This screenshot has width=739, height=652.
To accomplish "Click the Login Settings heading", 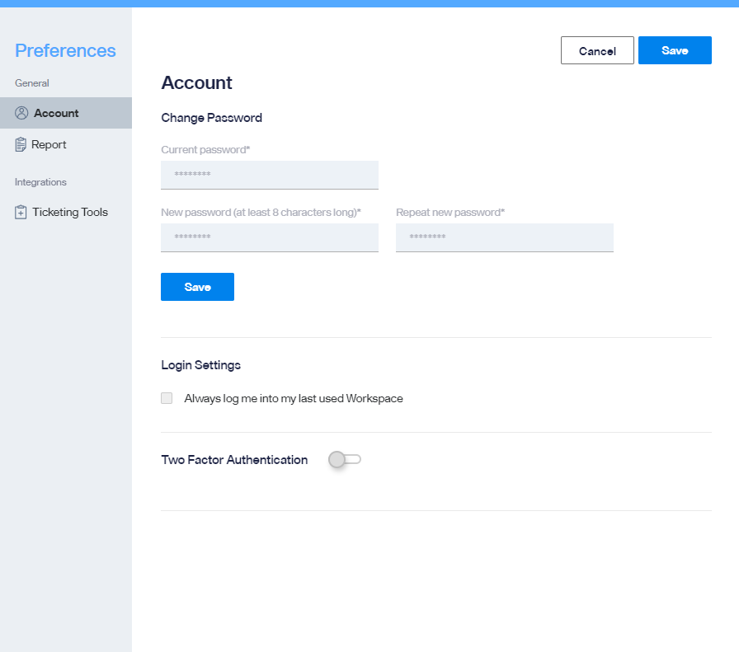I will click(200, 365).
